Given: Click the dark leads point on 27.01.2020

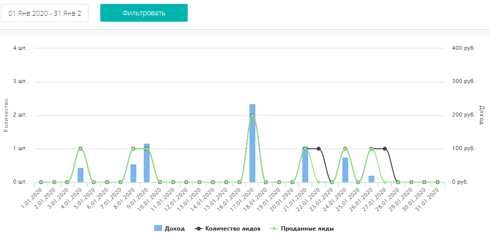Looking at the screenshot, I should tap(385, 149).
